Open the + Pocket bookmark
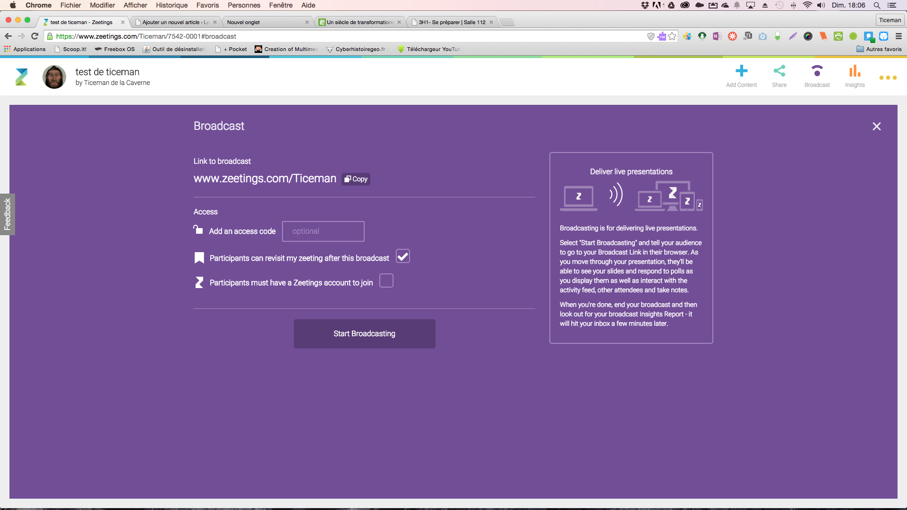Viewport: 907px width, 510px height. (x=231, y=49)
